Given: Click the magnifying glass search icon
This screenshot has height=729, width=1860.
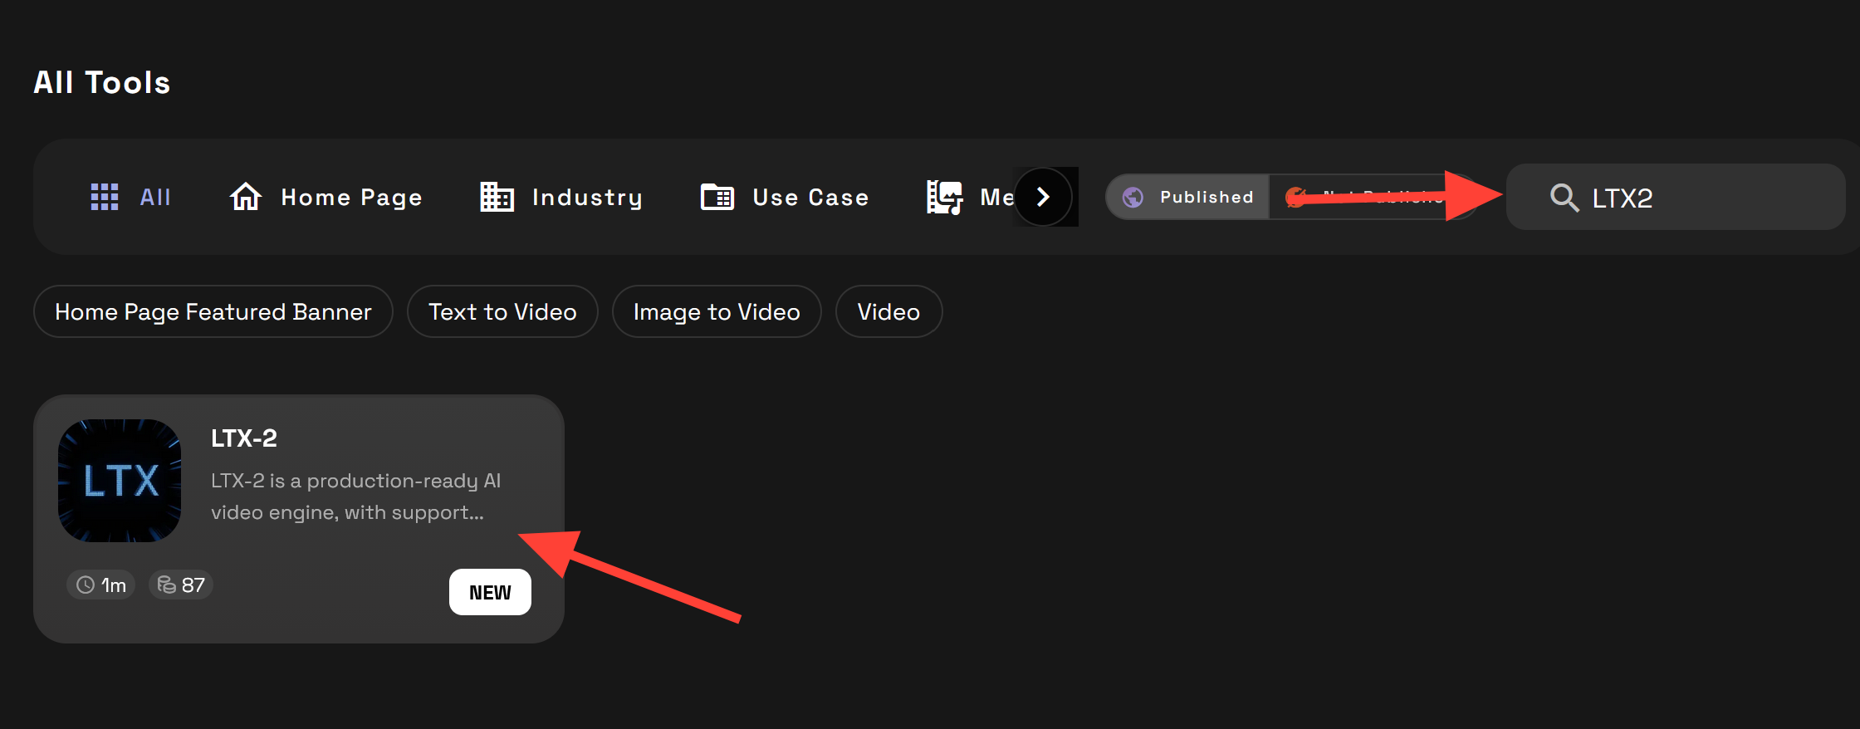Looking at the screenshot, I should tap(1564, 198).
